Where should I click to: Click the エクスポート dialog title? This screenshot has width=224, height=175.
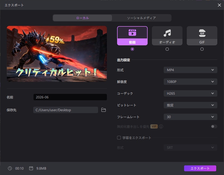tap(14, 5)
